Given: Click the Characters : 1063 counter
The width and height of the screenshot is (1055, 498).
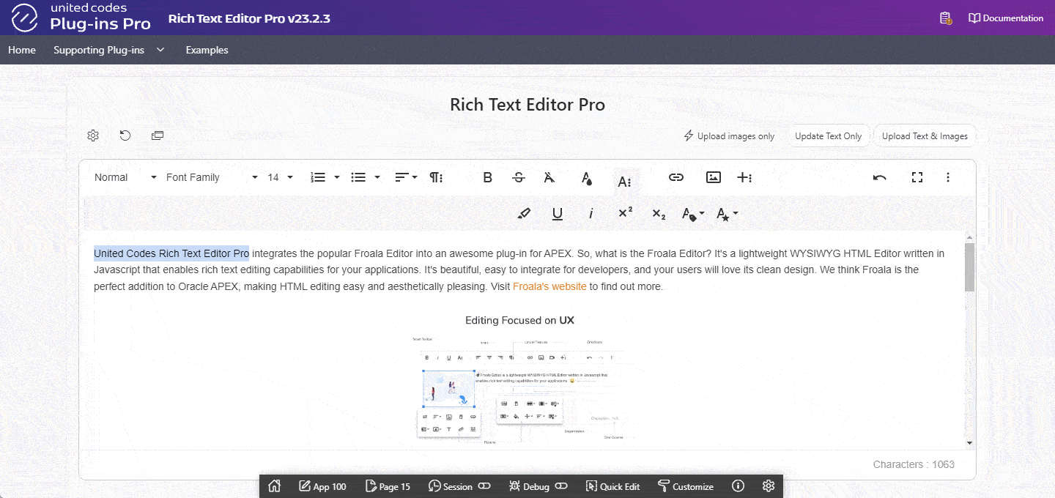Looking at the screenshot, I should click(x=914, y=464).
